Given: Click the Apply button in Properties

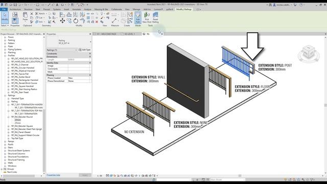Looking at the screenshot, I should [85, 175].
